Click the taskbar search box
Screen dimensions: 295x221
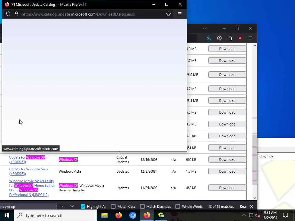pos(55,215)
